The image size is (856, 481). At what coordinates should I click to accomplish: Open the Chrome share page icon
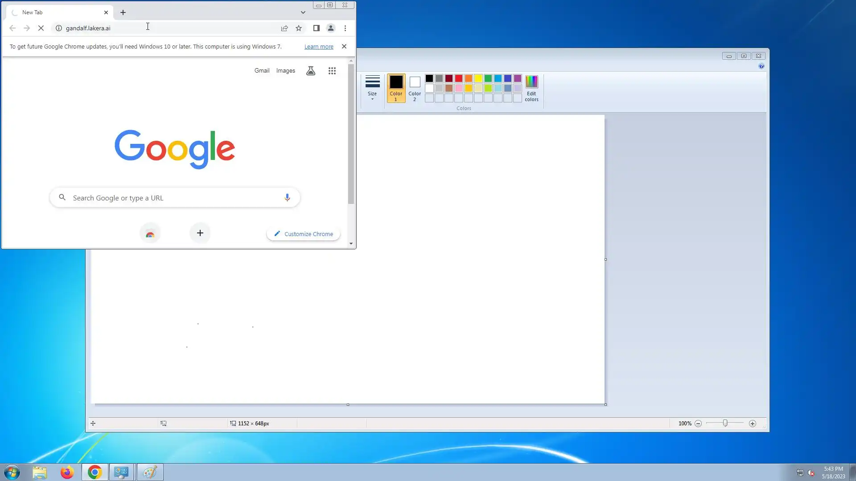pos(284,28)
